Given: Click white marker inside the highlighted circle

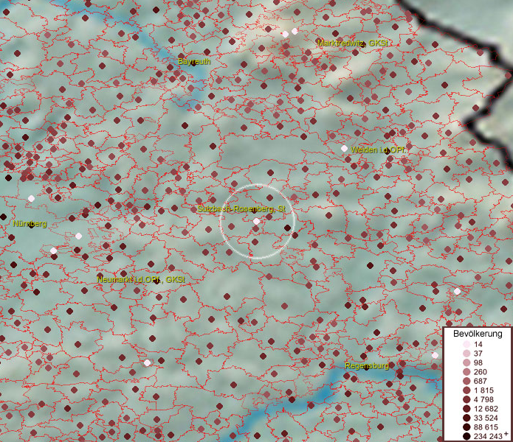Looking at the screenshot, I should [256, 221].
